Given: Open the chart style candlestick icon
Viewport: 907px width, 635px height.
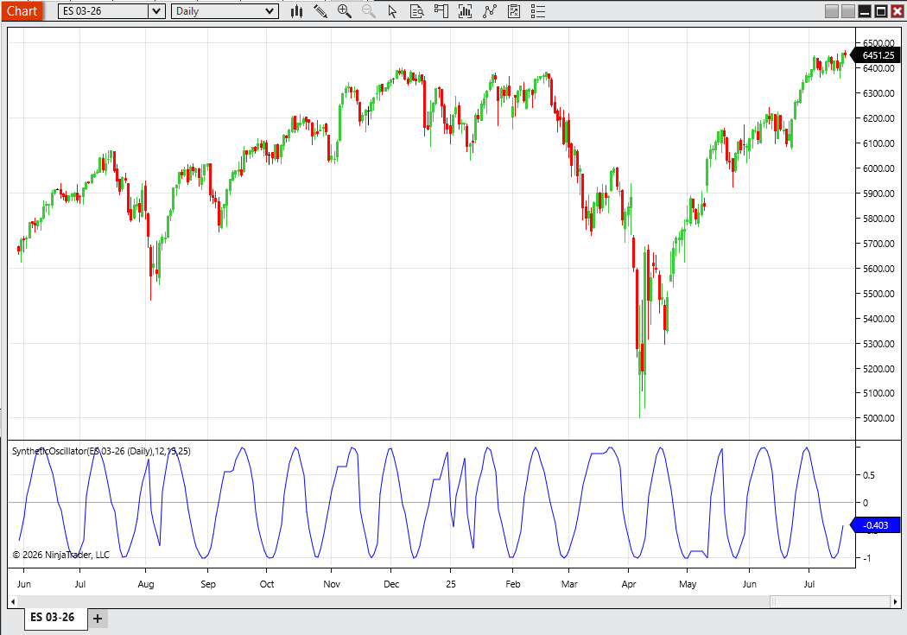Looking at the screenshot, I should point(296,11).
